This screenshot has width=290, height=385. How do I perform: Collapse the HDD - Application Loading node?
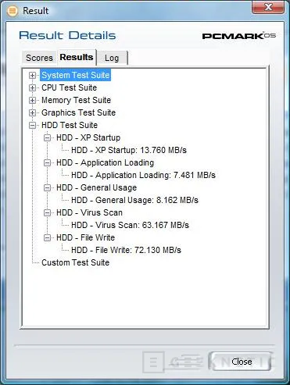click(47, 162)
